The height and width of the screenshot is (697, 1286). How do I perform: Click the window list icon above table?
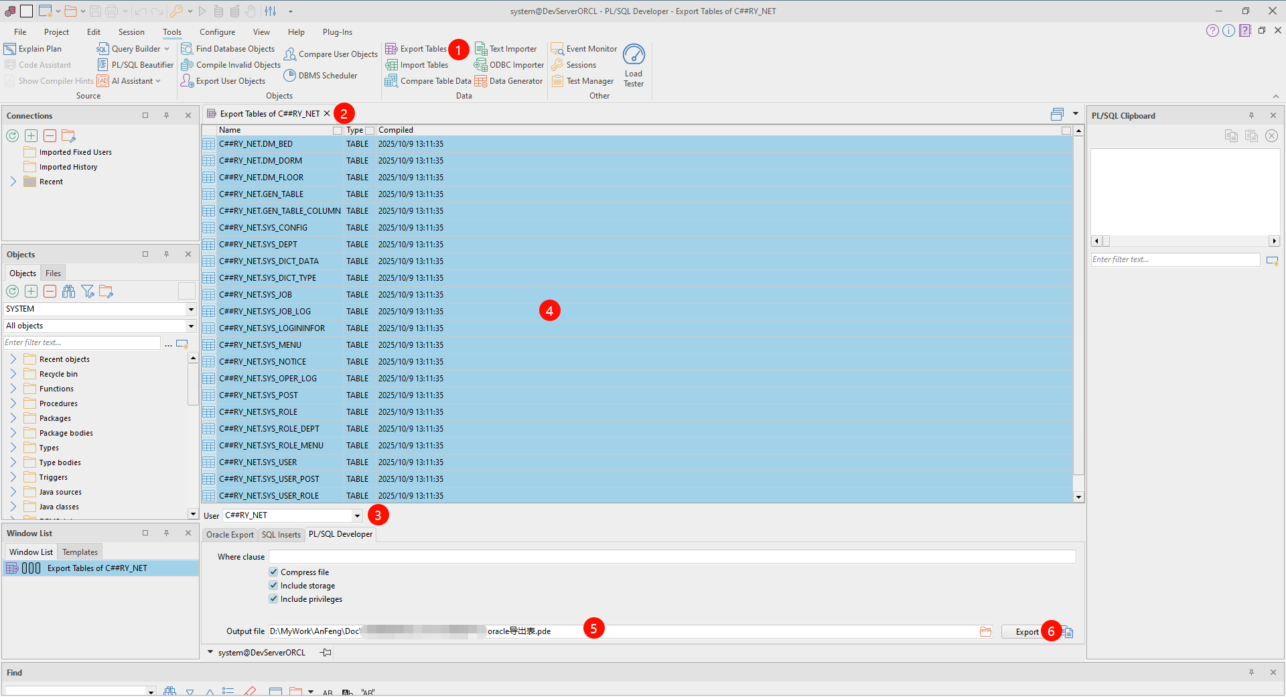click(1057, 115)
